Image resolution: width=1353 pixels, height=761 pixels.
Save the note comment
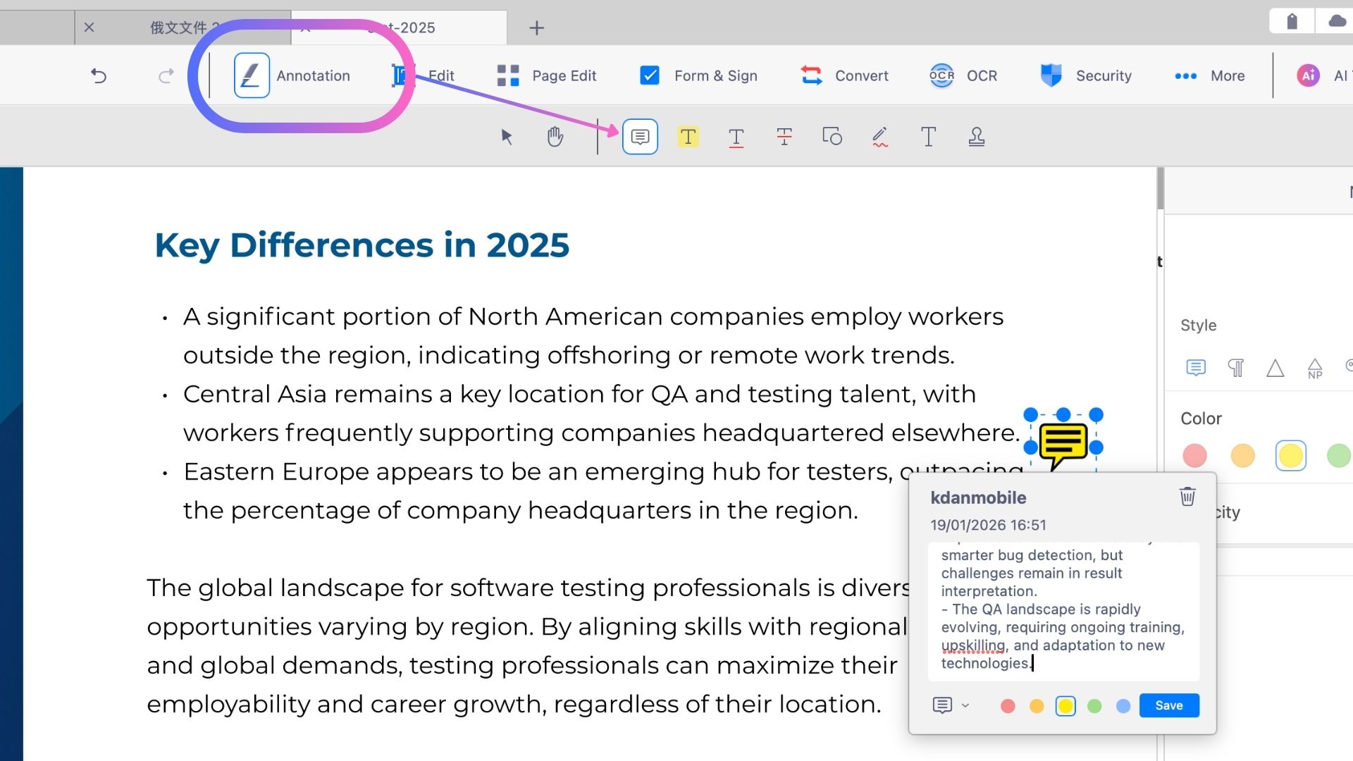(x=1168, y=705)
